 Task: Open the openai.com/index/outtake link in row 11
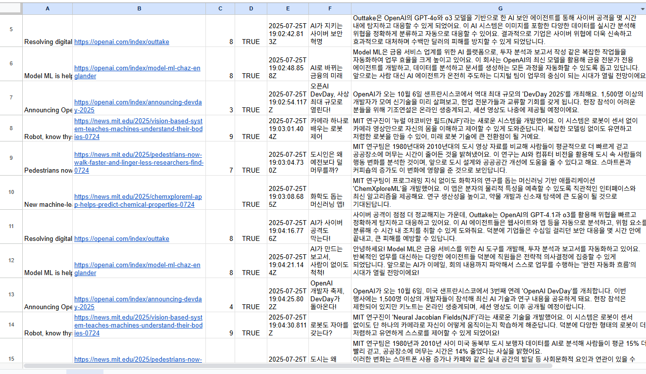(122, 239)
